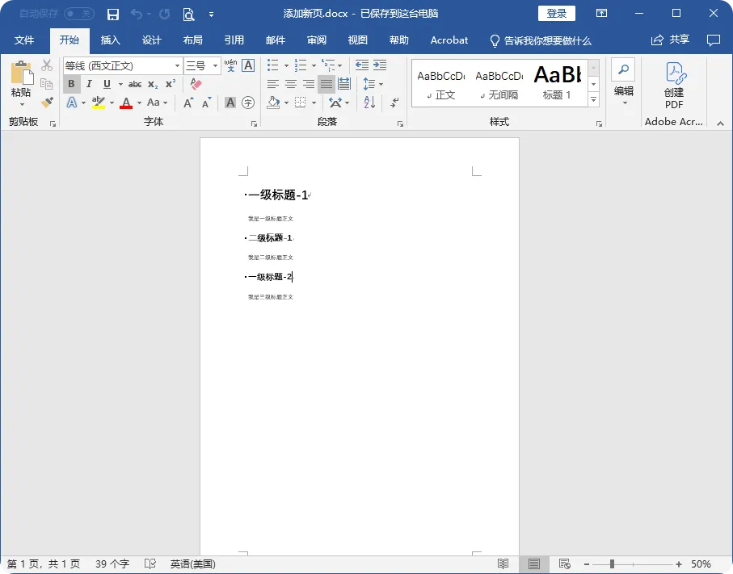
Task: Clear all formatting with eraser icon
Action: [196, 84]
